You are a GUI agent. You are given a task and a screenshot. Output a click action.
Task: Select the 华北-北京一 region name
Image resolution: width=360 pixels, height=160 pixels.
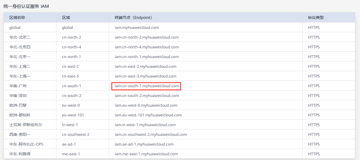click(x=20, y=57)
